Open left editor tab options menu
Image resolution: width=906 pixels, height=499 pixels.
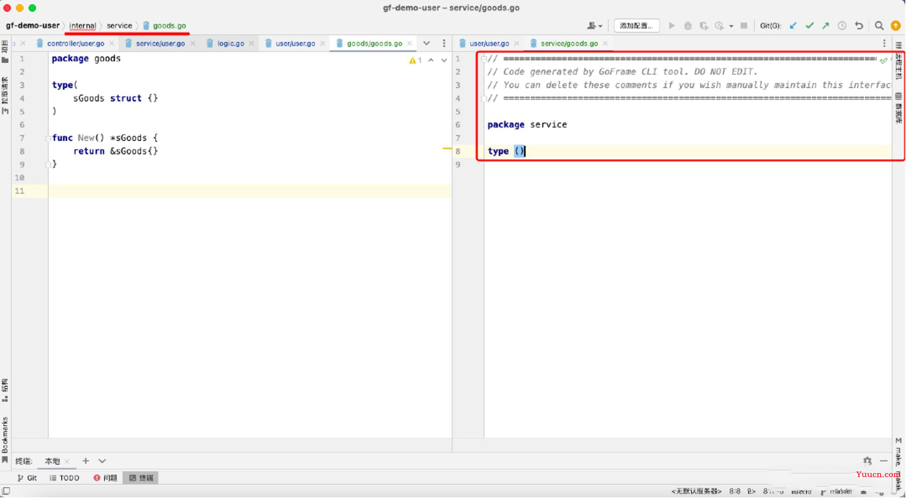(444, 43)
